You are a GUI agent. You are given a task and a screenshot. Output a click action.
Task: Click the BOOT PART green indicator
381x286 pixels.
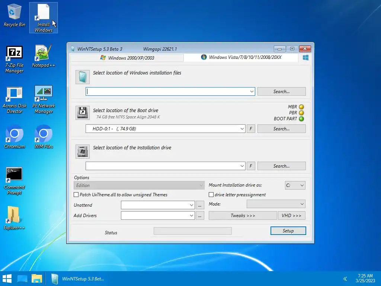(x=301, y=119)
